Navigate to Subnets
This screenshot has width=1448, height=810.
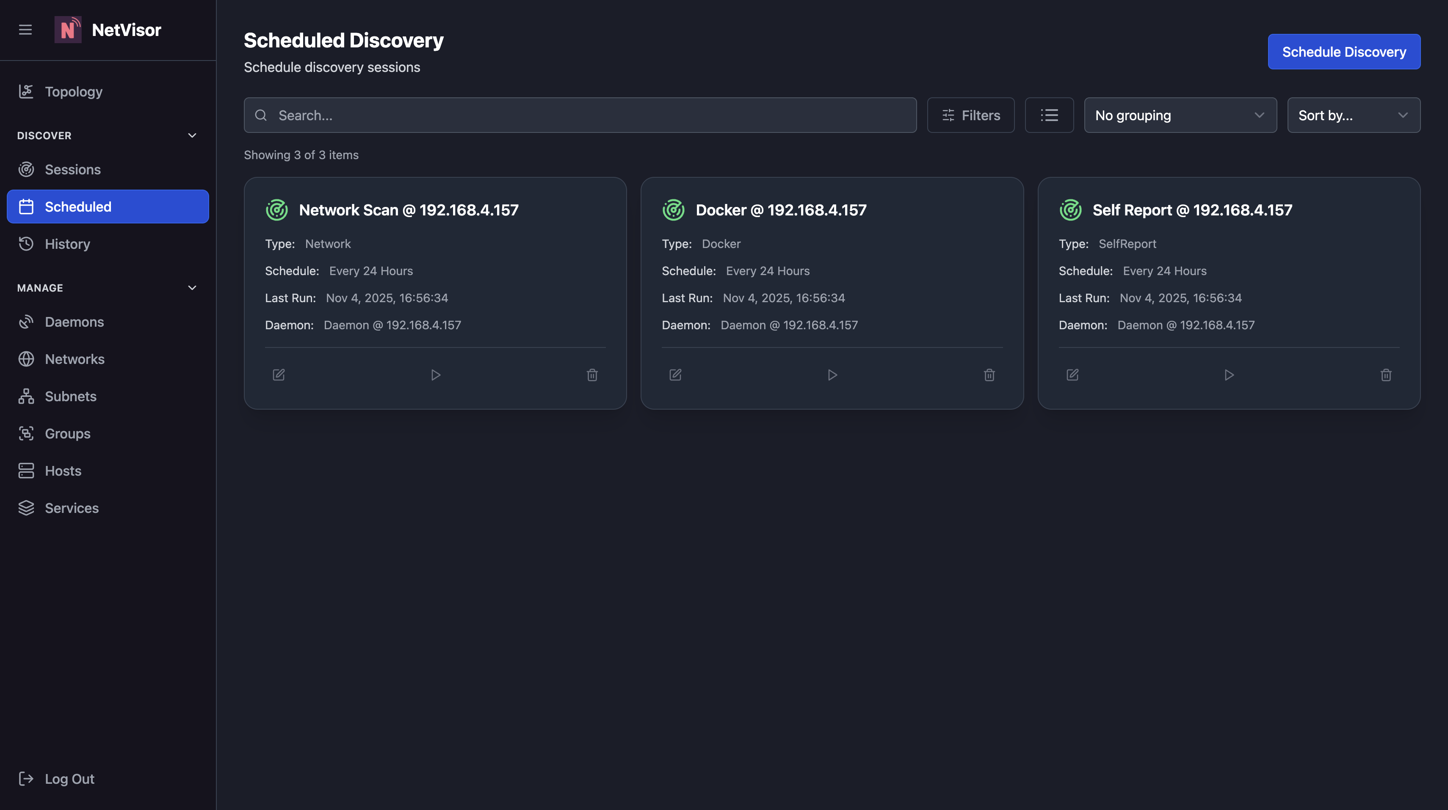(108, 397)
